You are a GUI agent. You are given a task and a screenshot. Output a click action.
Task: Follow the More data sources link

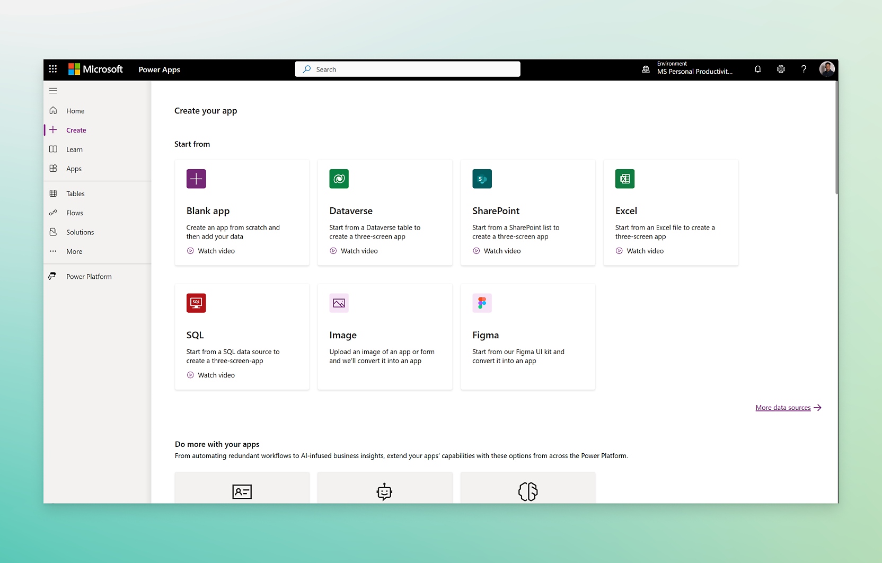coord(783,407)
